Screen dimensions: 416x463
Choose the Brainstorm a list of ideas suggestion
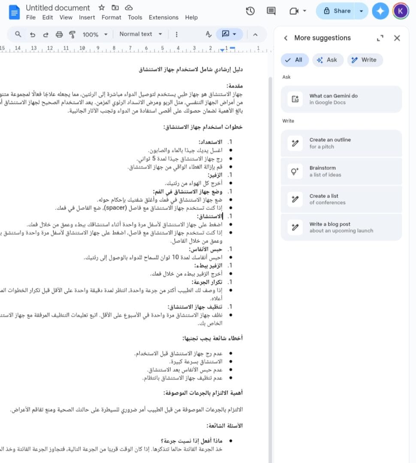tap(341, 171)
